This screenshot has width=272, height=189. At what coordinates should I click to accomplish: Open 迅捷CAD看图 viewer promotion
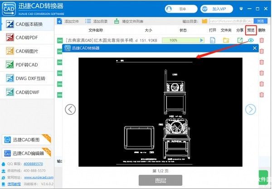26,140
